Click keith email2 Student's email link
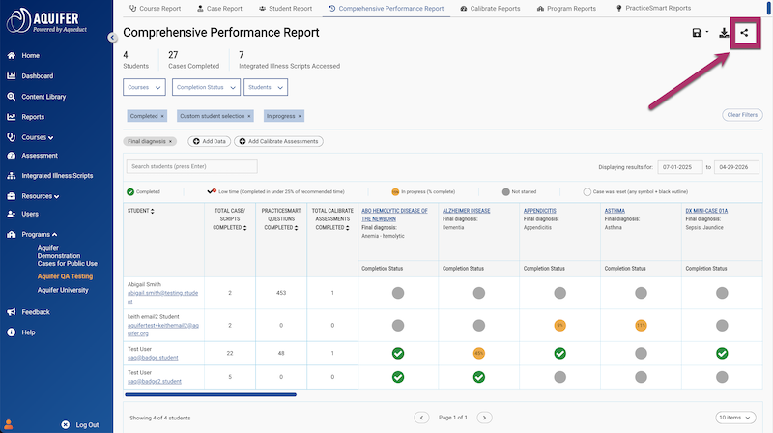The image size is (773, 433). pyautogui.click(x=163, y=330)
